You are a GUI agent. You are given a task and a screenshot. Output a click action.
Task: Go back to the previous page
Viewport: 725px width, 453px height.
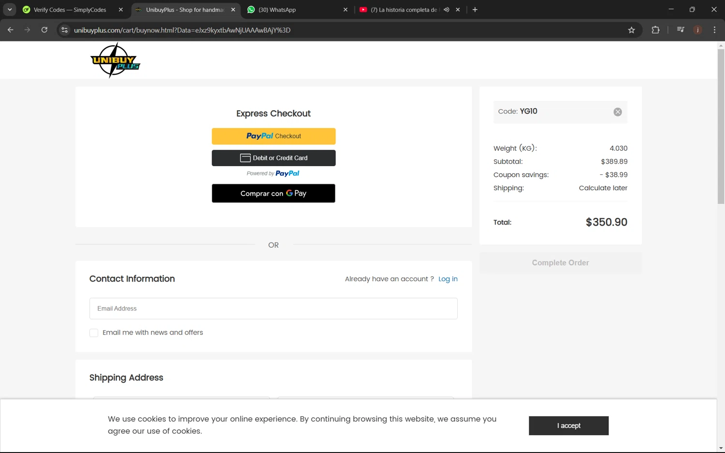pyautogui.click(x=11, y=30)
